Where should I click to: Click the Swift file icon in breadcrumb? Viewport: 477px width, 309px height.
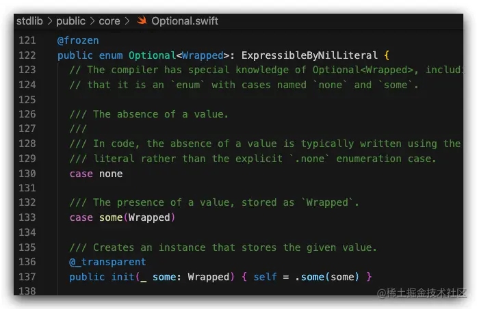coord(142,21)
